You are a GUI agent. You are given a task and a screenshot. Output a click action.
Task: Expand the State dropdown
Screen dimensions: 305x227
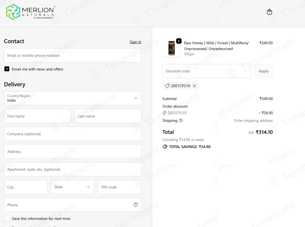pos(73,187)
